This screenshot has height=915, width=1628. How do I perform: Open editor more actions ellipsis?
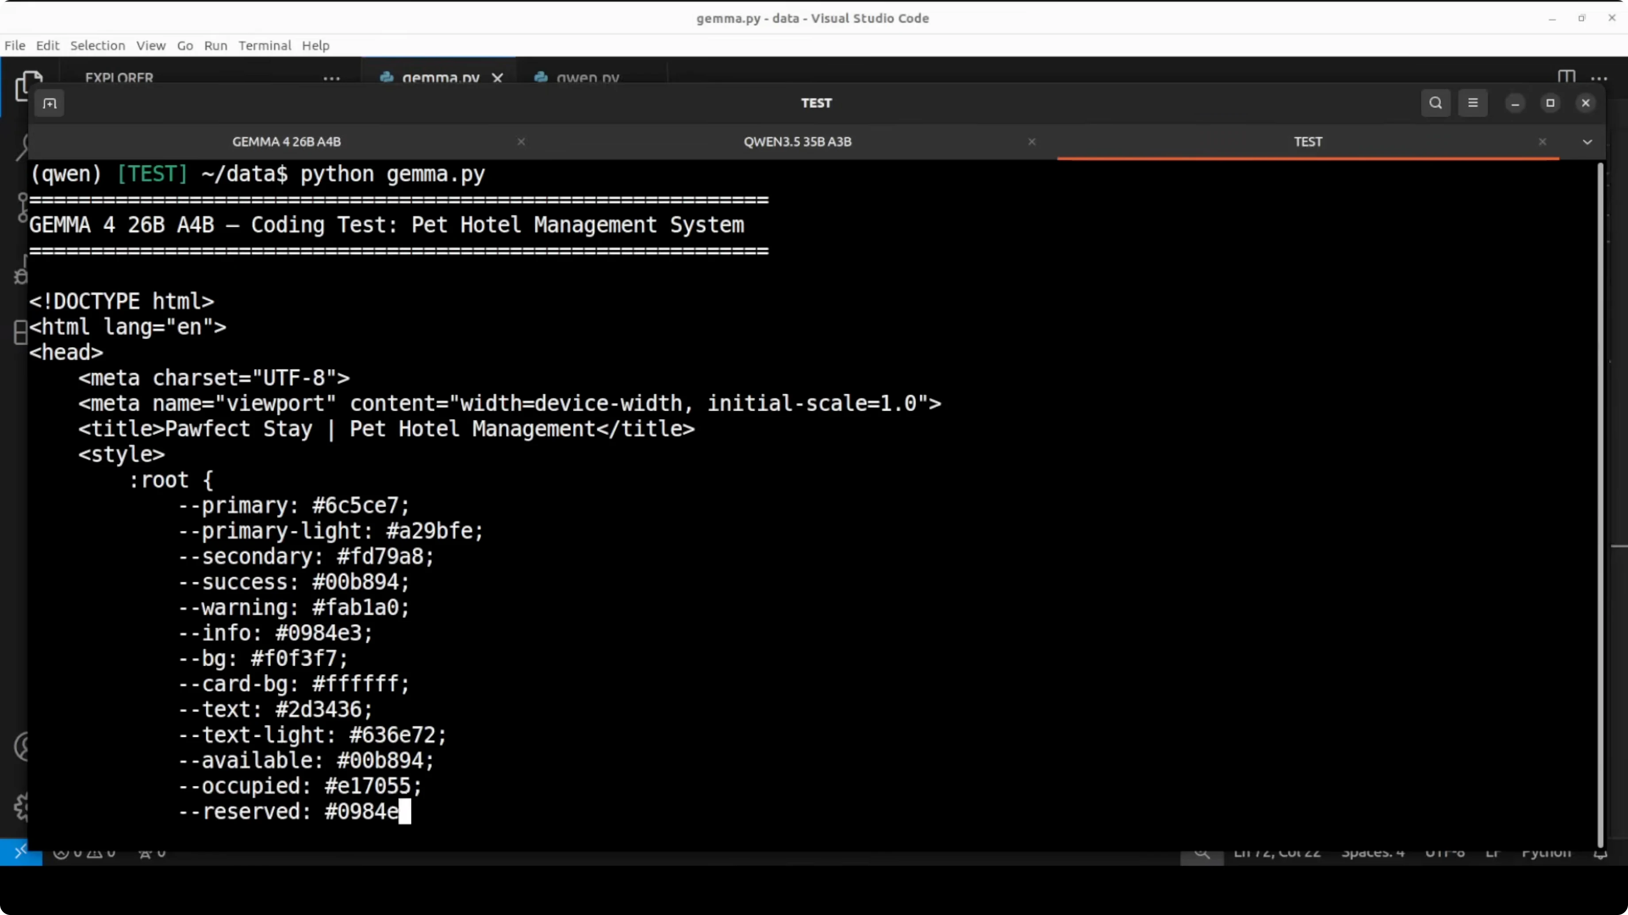tap(1599, 78)
